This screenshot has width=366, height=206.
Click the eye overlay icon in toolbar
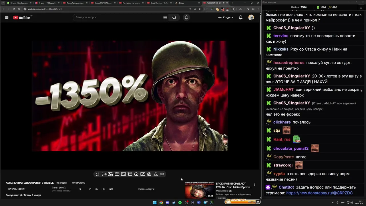tap(110, 174)
